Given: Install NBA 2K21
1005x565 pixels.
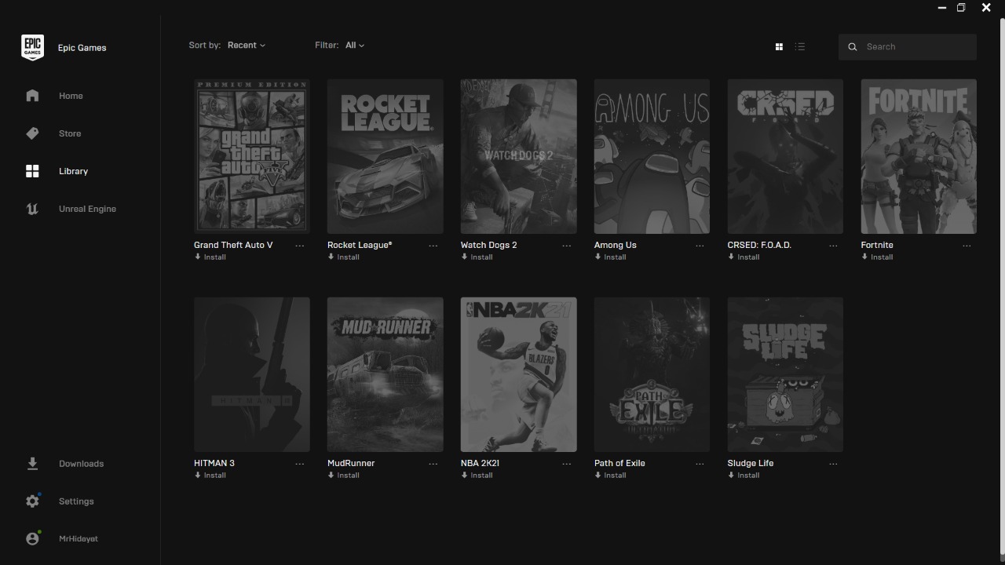Looking at the screenshot, I should tap(477, 476).
